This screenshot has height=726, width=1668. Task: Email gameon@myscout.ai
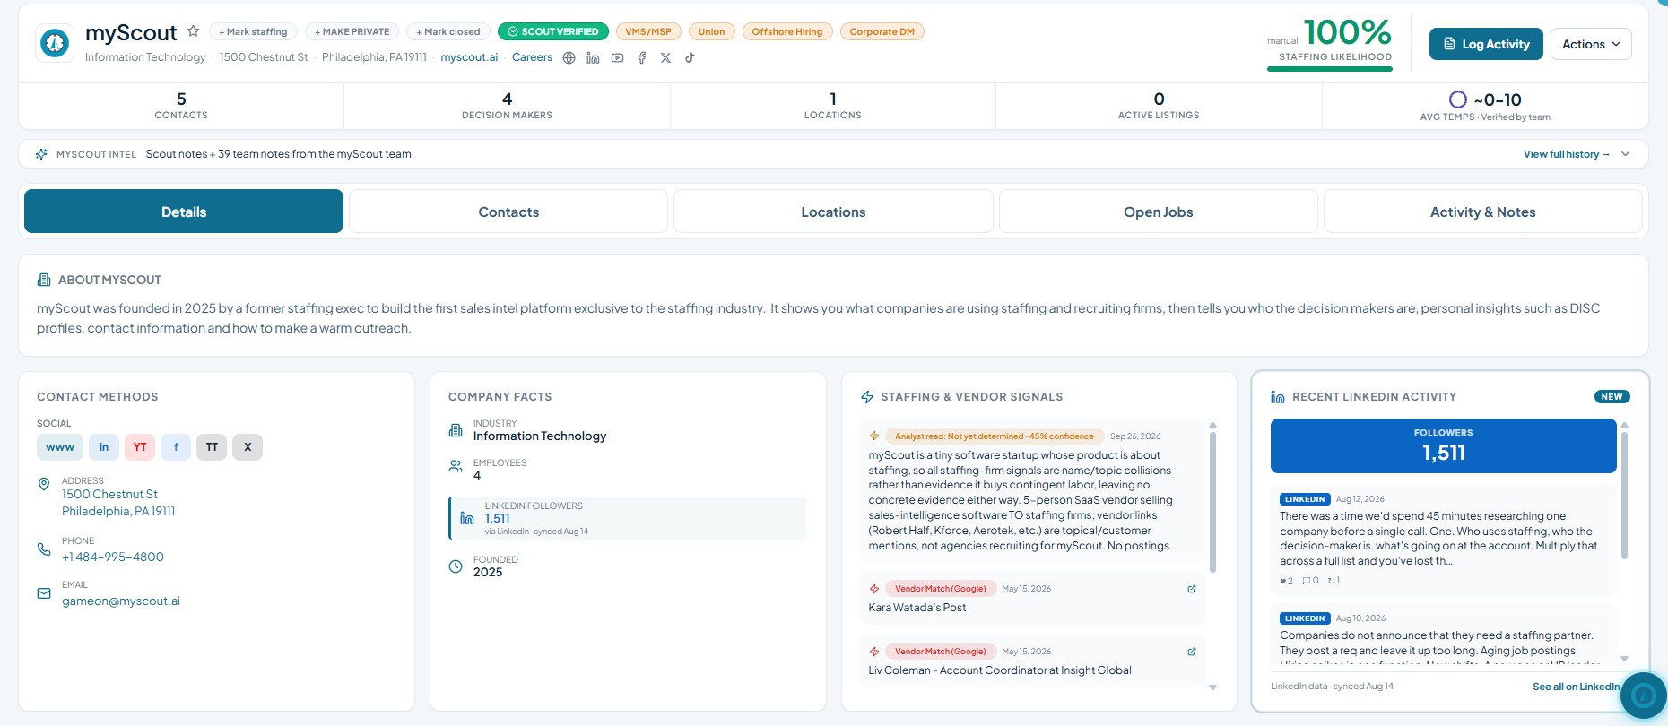click(121, 601)
